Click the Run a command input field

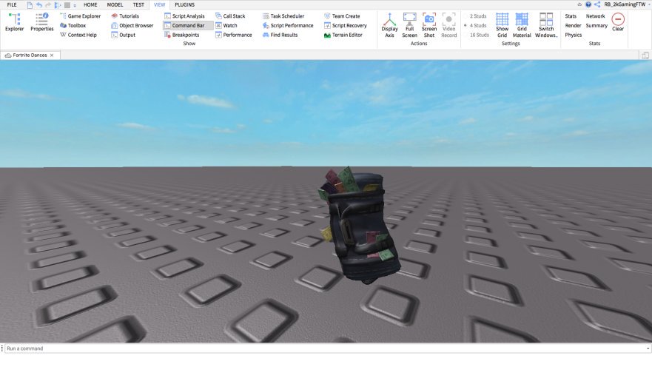324,349
